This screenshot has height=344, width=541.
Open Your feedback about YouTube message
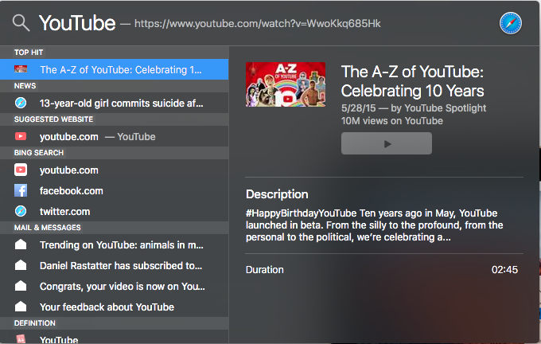click(x=115, y=307)
